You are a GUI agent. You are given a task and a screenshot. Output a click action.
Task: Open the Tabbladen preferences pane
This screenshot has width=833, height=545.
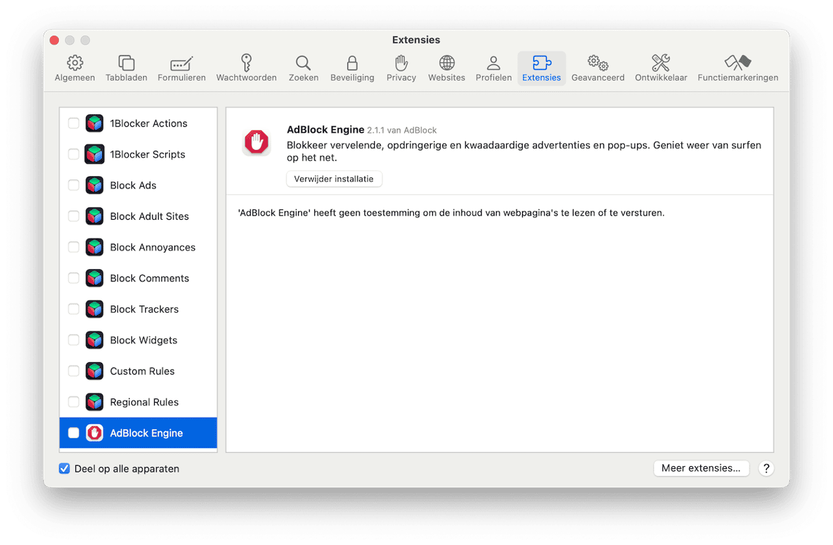[126, 68]
